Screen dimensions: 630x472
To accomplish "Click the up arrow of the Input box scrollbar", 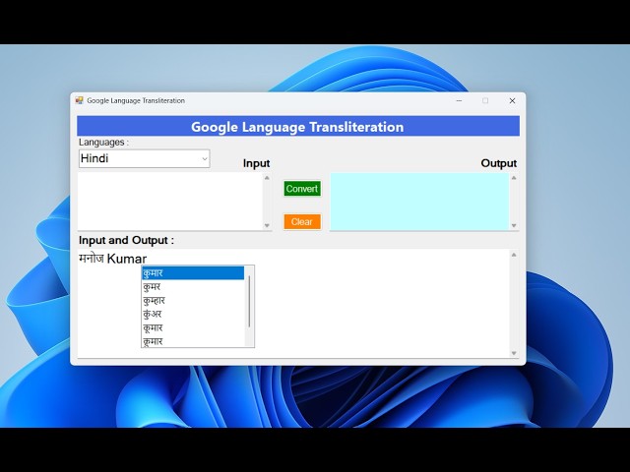I will click(267, 177).
